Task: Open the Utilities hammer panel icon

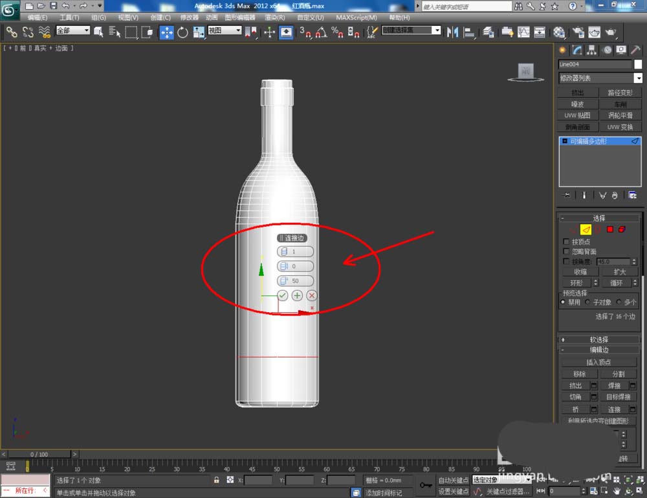Action: [x=635, y=51]
